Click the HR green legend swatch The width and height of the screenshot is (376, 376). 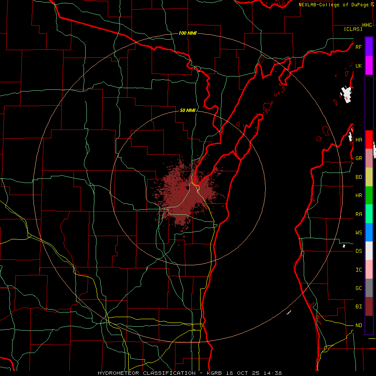(369, 196)
